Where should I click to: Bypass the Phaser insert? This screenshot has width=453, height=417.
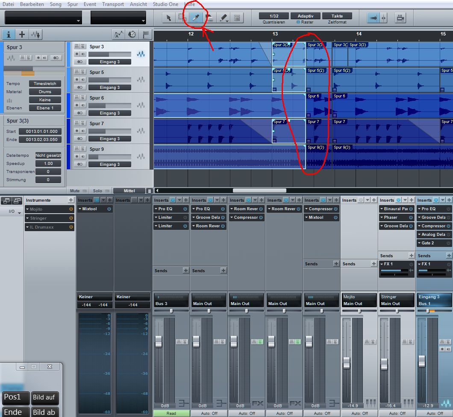411,217
